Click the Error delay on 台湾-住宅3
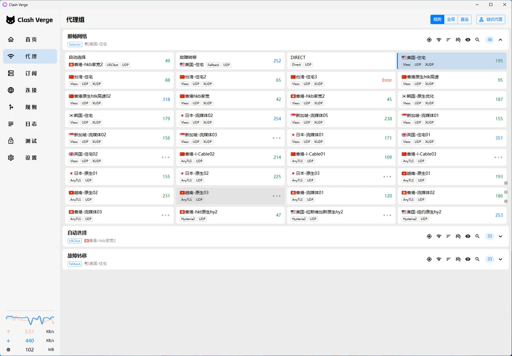The width and height of the screenshot is (512, 356). pyautogui.click(x=387, y=80)
